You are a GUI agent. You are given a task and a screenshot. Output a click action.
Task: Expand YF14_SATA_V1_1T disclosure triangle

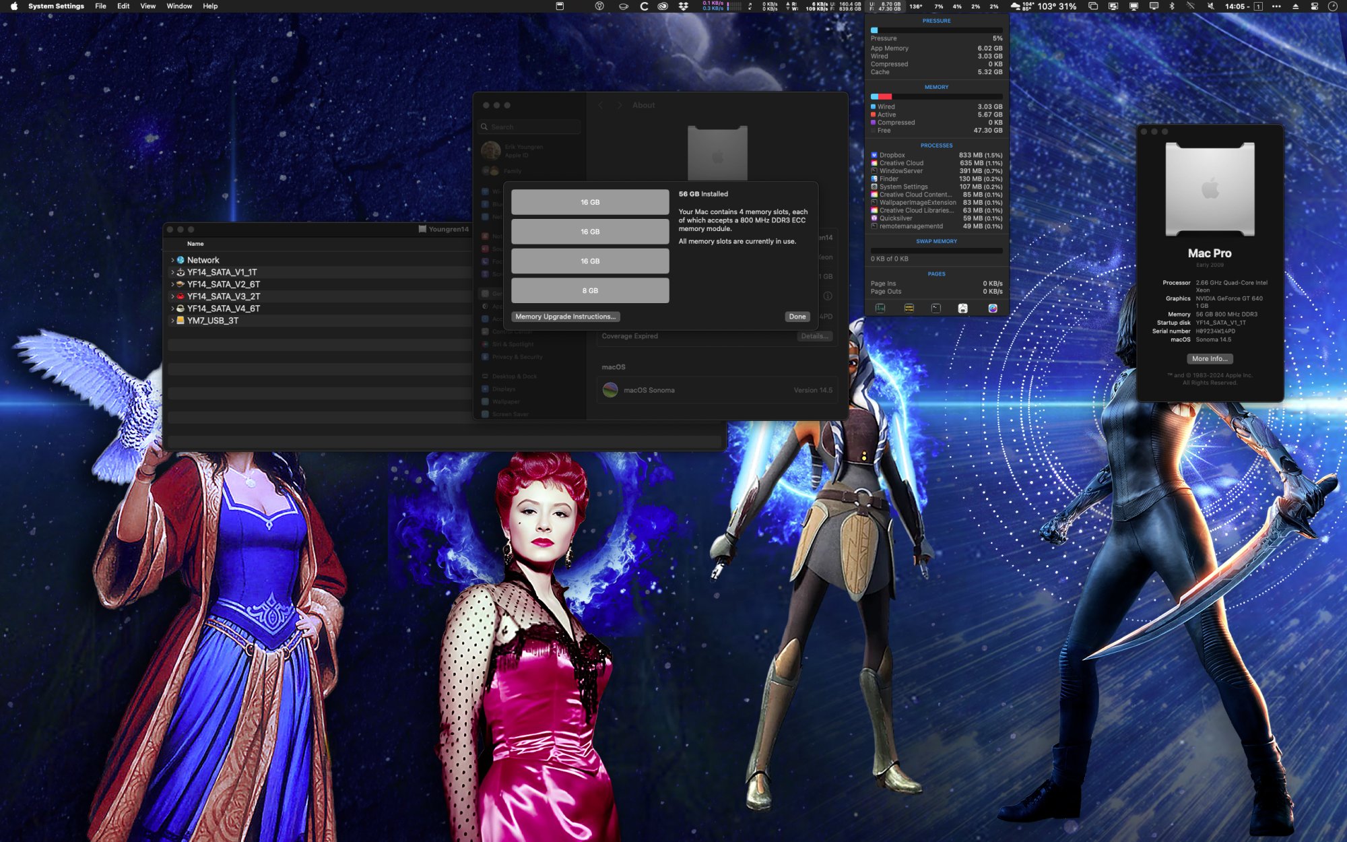pos(172,272)
